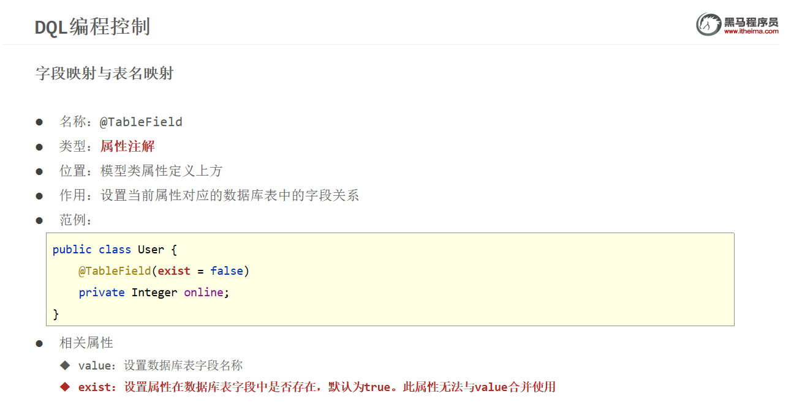Image resolution: width=794 pixels, height=410 pixels.
Task: Click the @TableField text in name line
Action: [x=141, y=122]
